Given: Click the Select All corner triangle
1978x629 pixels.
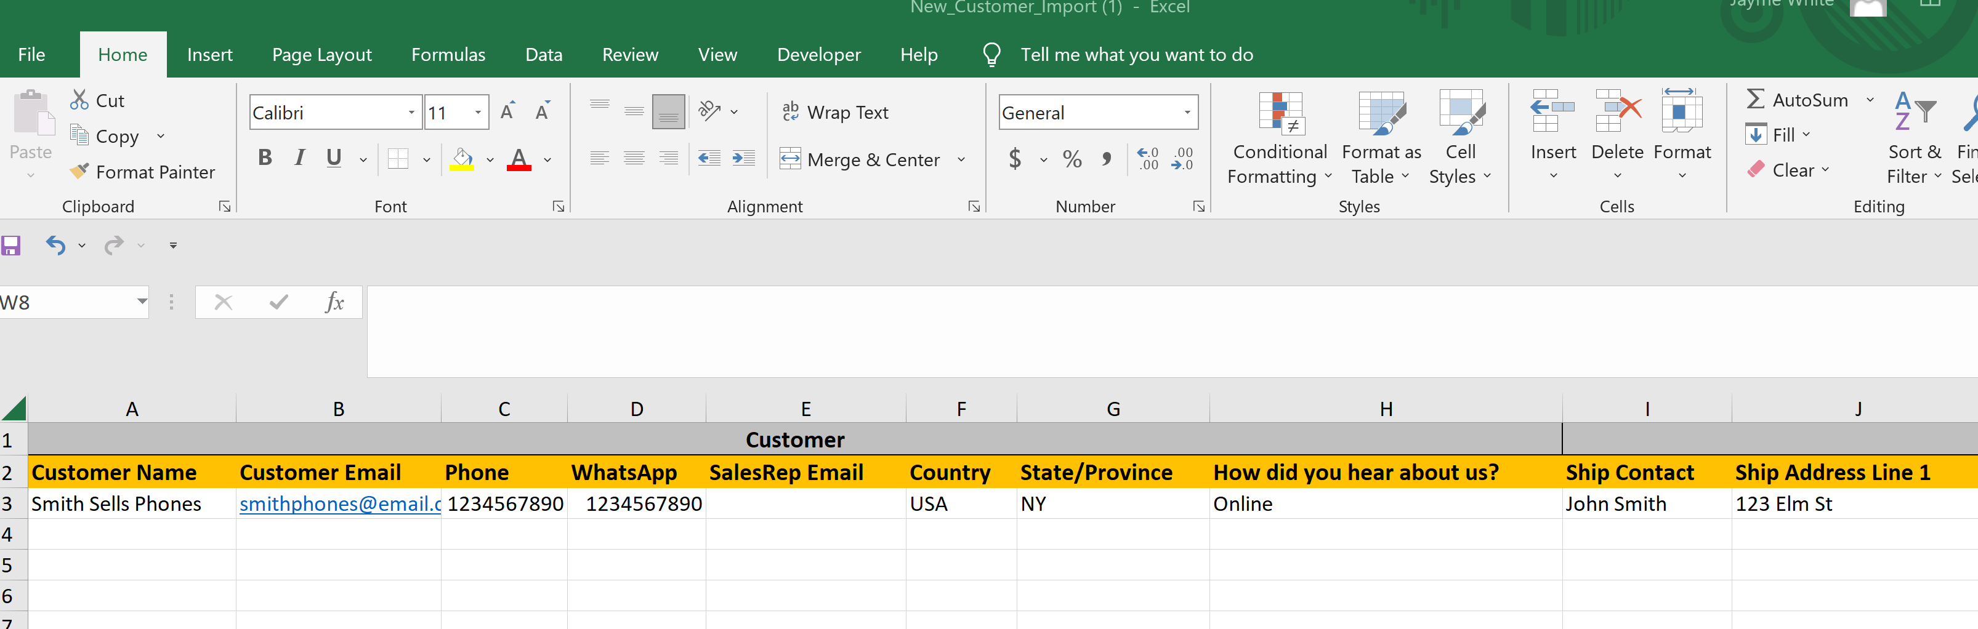Looking at the screenshot, I should [14, 408].
